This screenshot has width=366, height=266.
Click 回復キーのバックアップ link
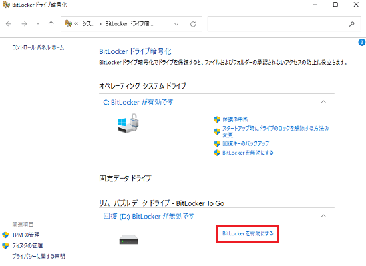pos(246,143)
